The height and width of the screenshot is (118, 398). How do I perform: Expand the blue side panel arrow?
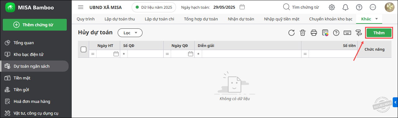point(396,102)
